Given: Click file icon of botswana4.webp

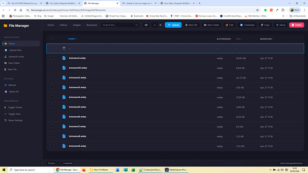Looking at the screenshot, I should pyautogui.click(x=64, y=97).
